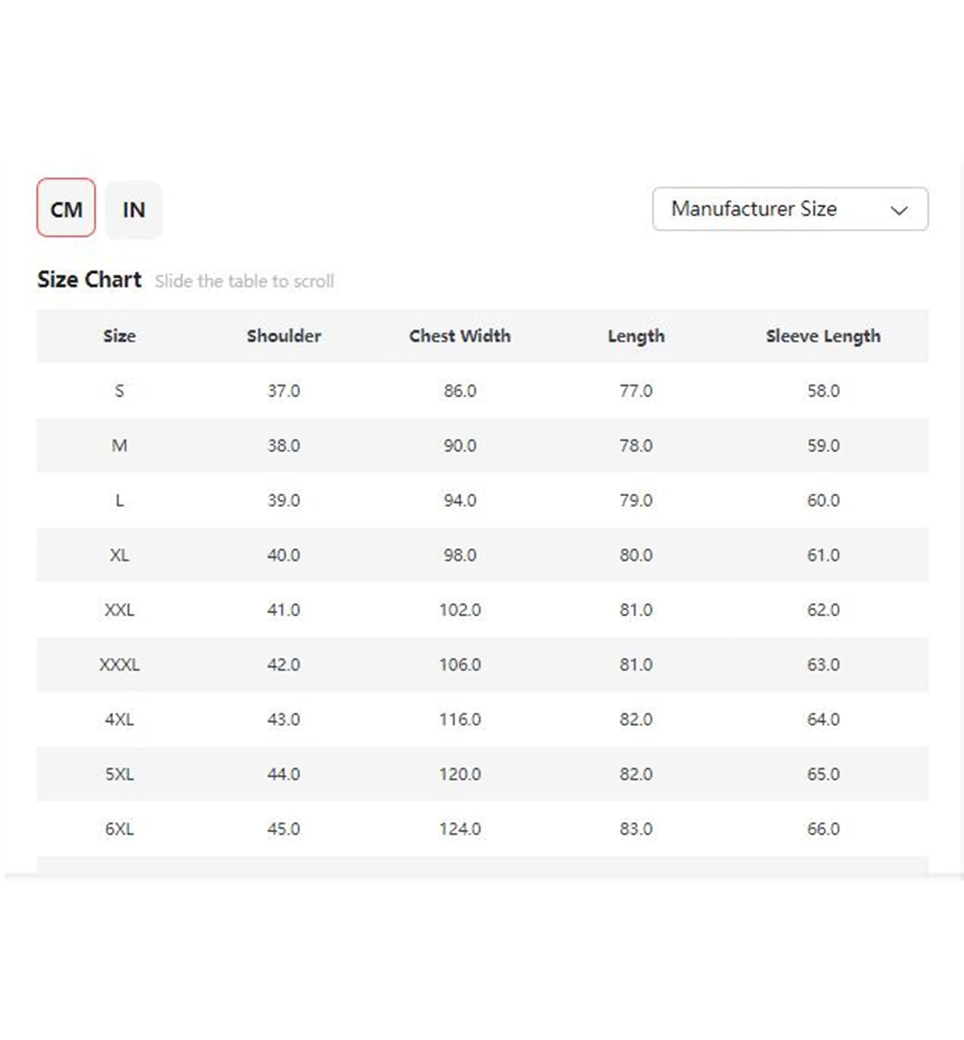The image size is (964, 1040).
Task: Select the S size row label
Action: tap(120, 391)
